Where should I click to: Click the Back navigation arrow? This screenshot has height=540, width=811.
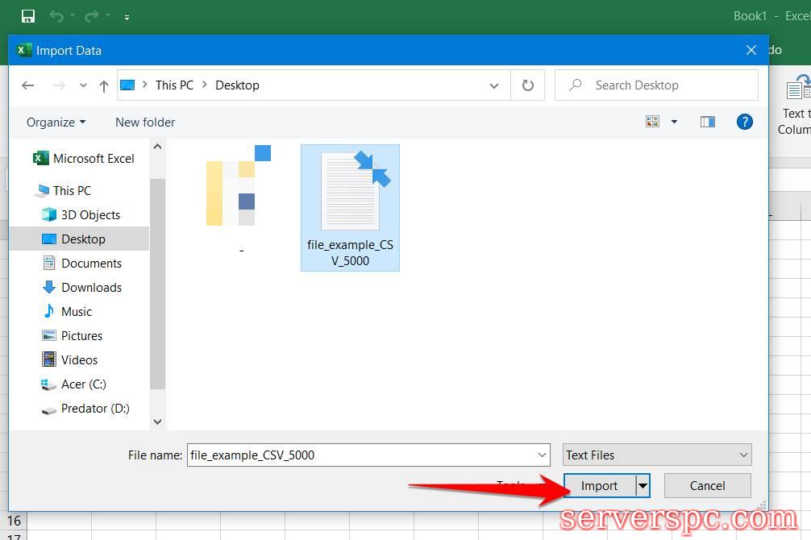28,85
